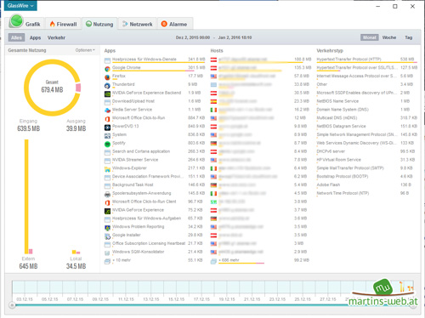Image resolution: width=425 pixels, height=318 pixels.
Task: Expand the Optionen dropdown
Action: [x=85, y=50]
